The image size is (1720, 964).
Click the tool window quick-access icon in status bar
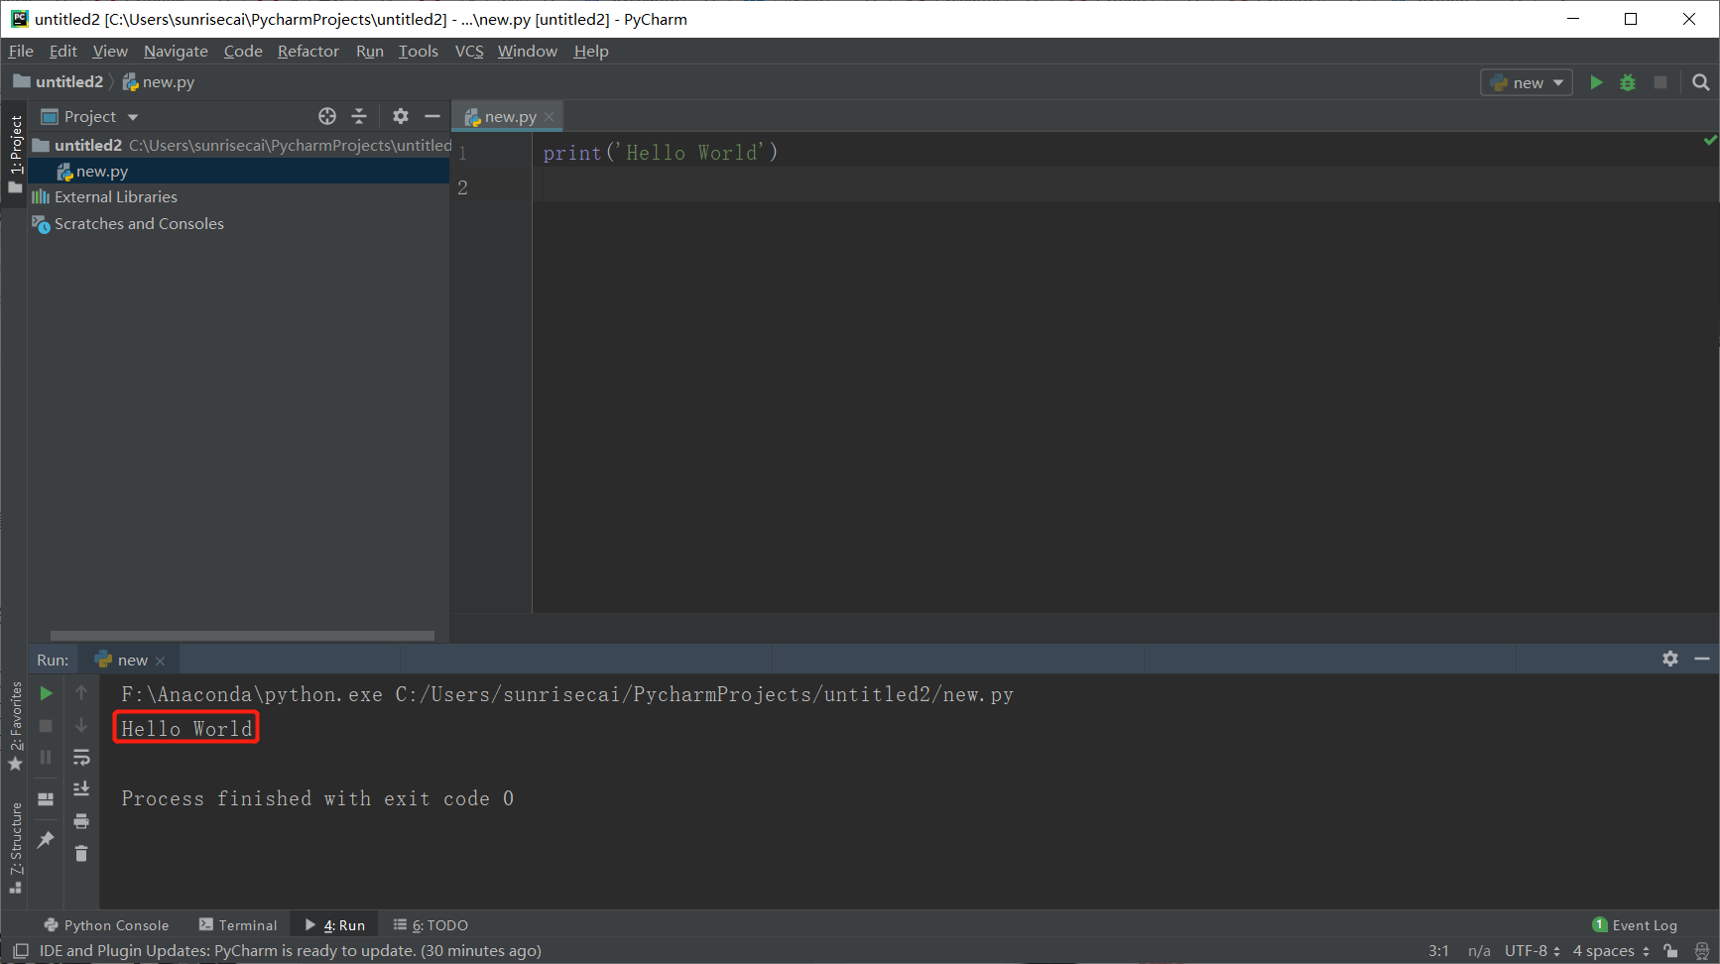point(20,951)
